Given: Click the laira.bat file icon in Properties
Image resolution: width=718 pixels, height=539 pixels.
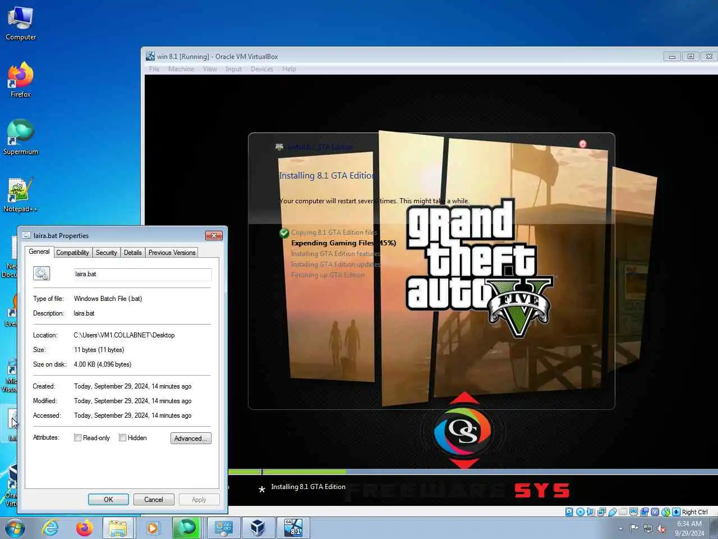Looking at the screenshot, I should 42,273.
